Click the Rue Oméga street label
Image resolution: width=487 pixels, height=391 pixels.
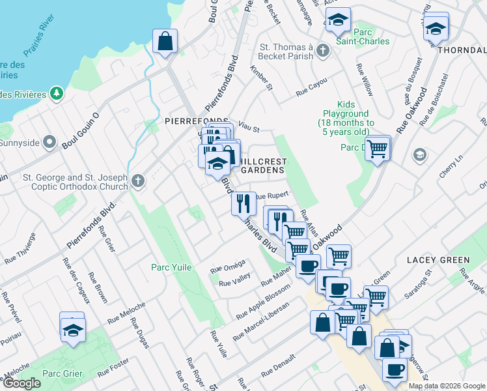click(228, 267)
